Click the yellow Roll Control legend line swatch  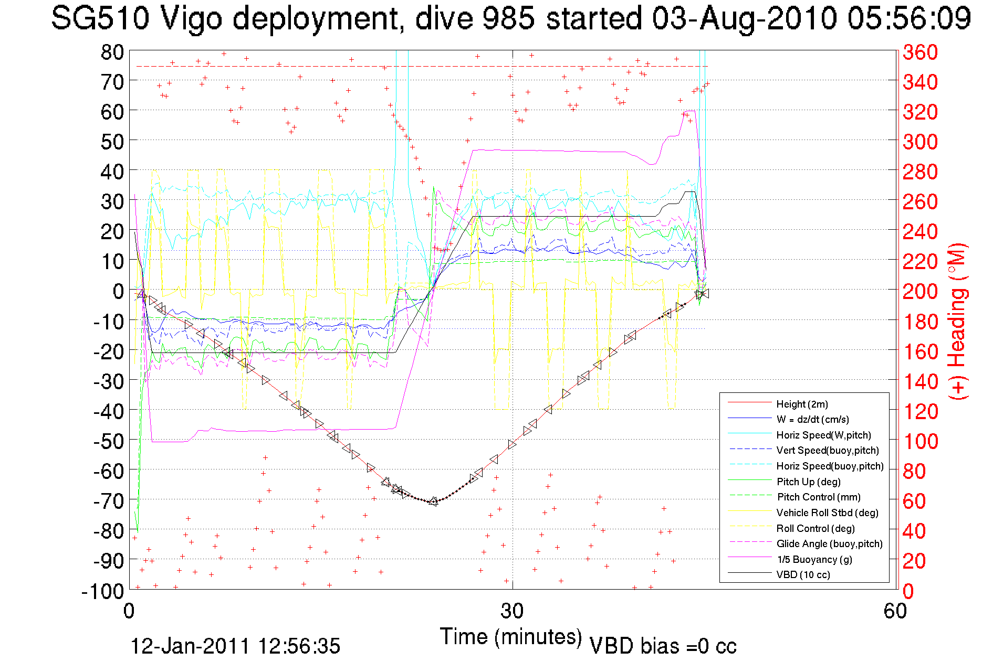pyautogui.click(x=749, y=527)
